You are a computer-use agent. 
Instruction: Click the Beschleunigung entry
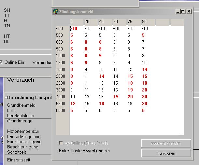coord(22,147)
